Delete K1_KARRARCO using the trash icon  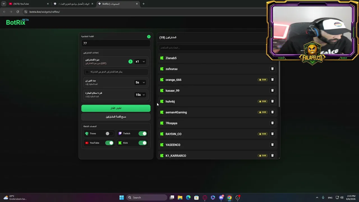tap(272, 155)
